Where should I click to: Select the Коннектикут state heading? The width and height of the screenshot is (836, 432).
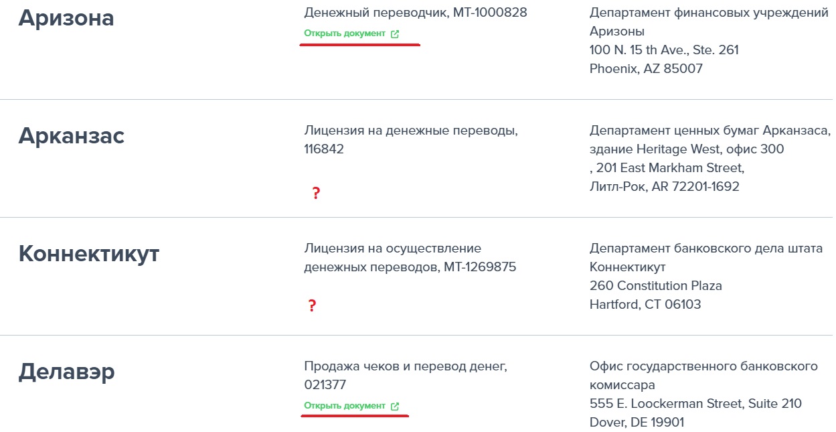(x=89, y=254)
